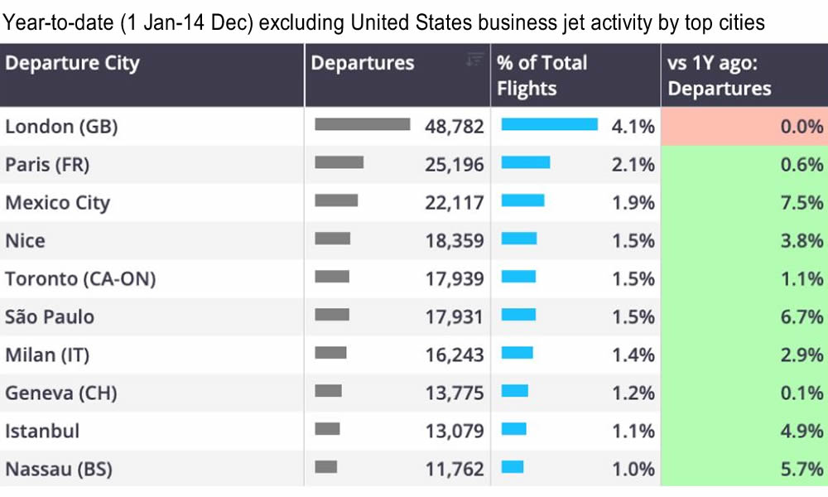Click the vs 1Y ago: Departures header
The width and height of the screenshot is (828, 497).
[719, 75]
